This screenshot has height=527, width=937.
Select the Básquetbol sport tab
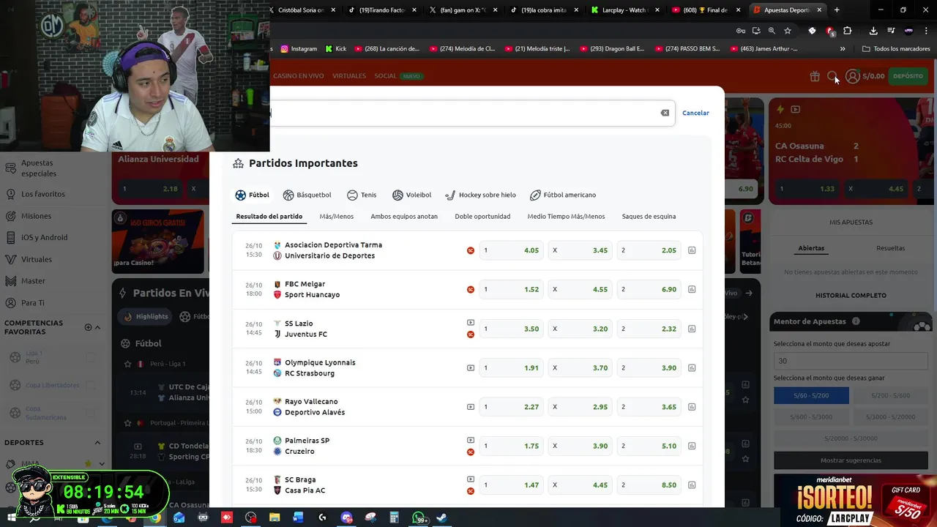(x=307, y=195)
